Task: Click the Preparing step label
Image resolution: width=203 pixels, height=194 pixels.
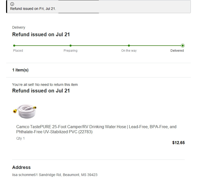Action: 71,51
